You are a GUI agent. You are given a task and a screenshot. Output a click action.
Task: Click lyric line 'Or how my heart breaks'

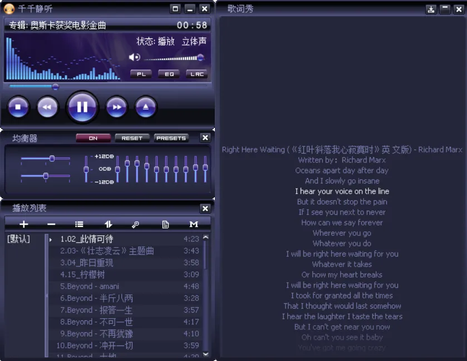(x=342, y=275)
